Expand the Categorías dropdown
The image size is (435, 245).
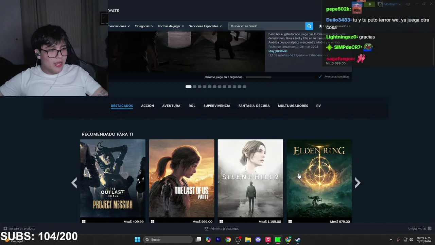(x=144, y=26)
